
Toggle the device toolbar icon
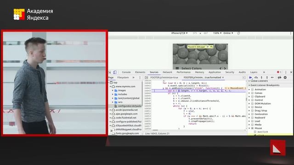click(x=115, y=72)
